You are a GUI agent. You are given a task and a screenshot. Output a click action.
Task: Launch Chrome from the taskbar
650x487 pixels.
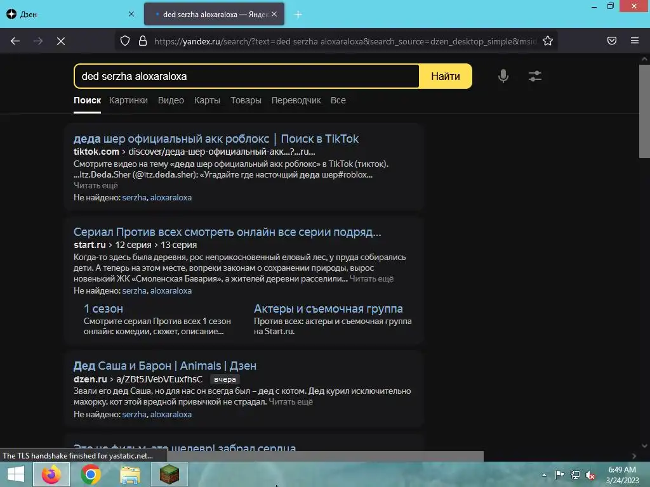pos(91,474)
